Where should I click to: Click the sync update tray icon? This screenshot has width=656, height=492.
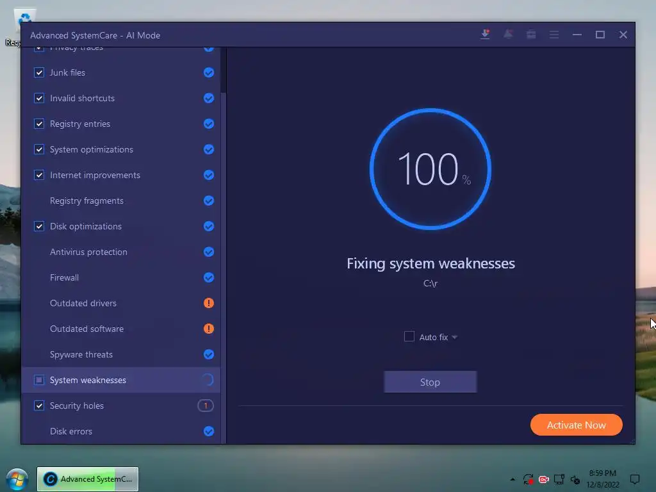point(528,479)
